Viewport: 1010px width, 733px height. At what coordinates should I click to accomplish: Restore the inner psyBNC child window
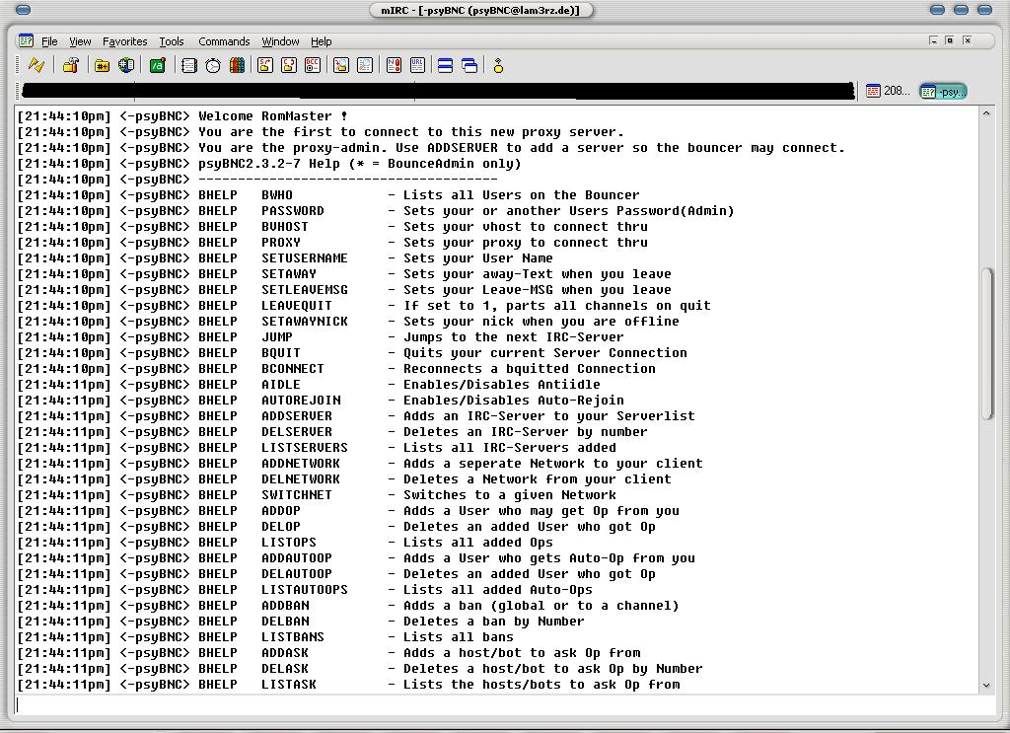(950, 40)
